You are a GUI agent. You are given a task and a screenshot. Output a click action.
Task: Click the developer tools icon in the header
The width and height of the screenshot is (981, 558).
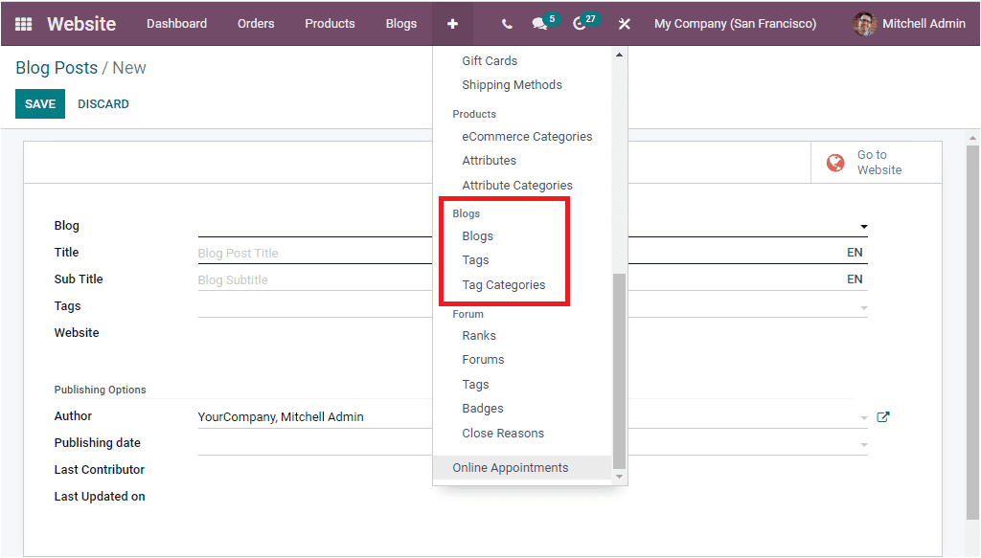pyautogui.click(x=624, y=23)
